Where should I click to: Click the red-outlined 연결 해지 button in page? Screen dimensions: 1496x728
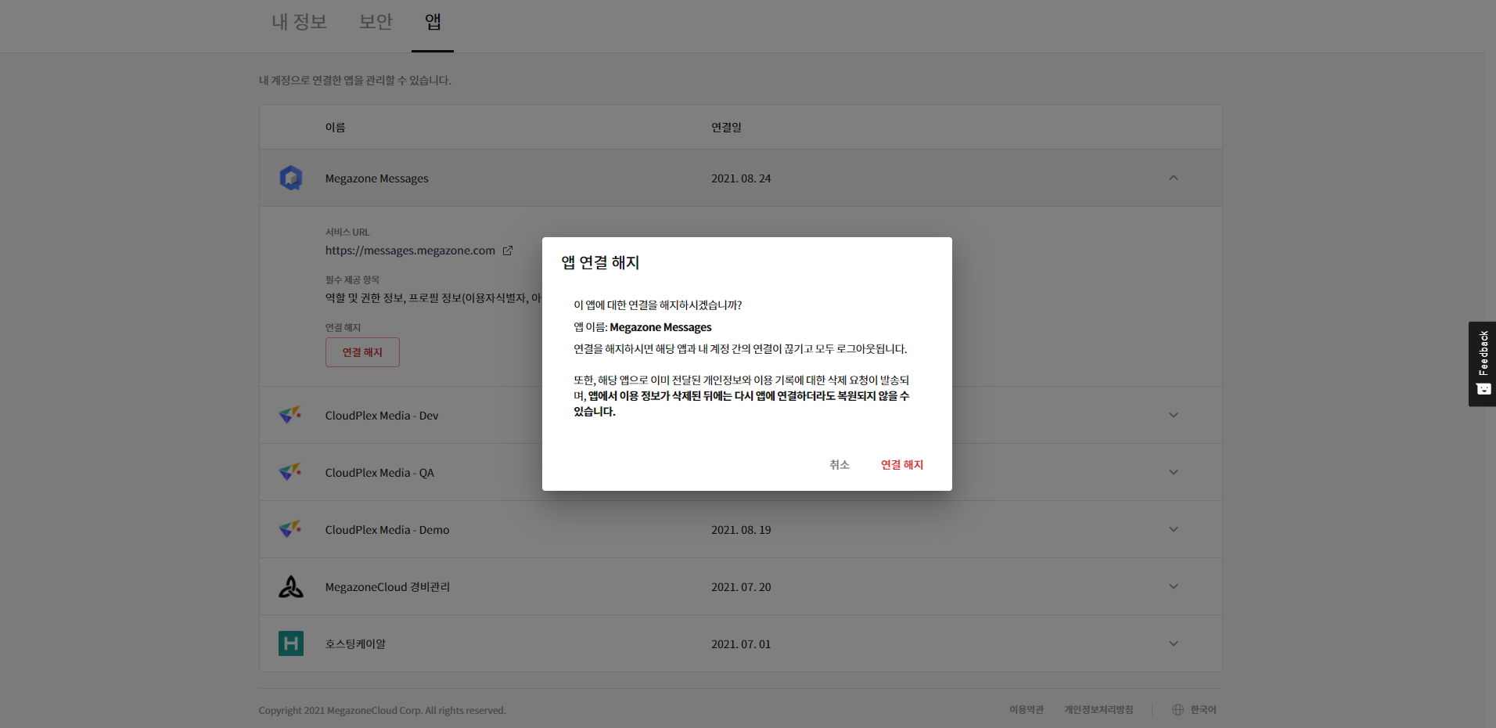[x=362, y=352]
